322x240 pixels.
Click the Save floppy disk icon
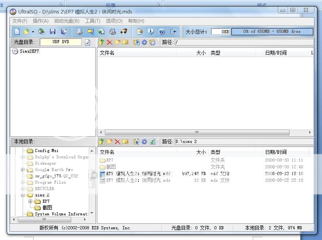(53, 32)
